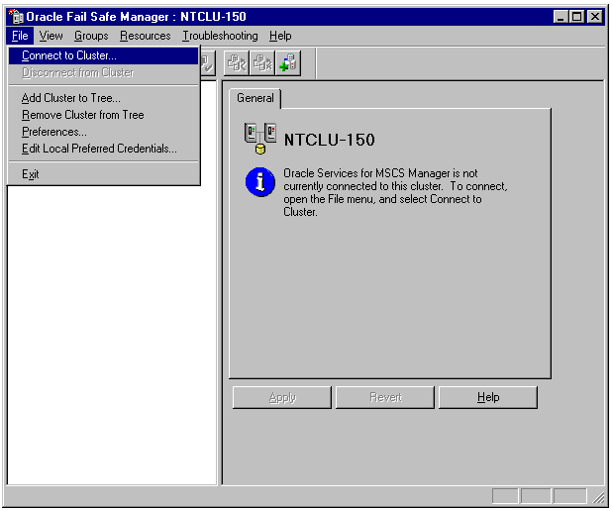This screenshot has height=511, width=612.
Task: Minimize the Oracle Fail Safe Manager window
Action: coord(561,17)
